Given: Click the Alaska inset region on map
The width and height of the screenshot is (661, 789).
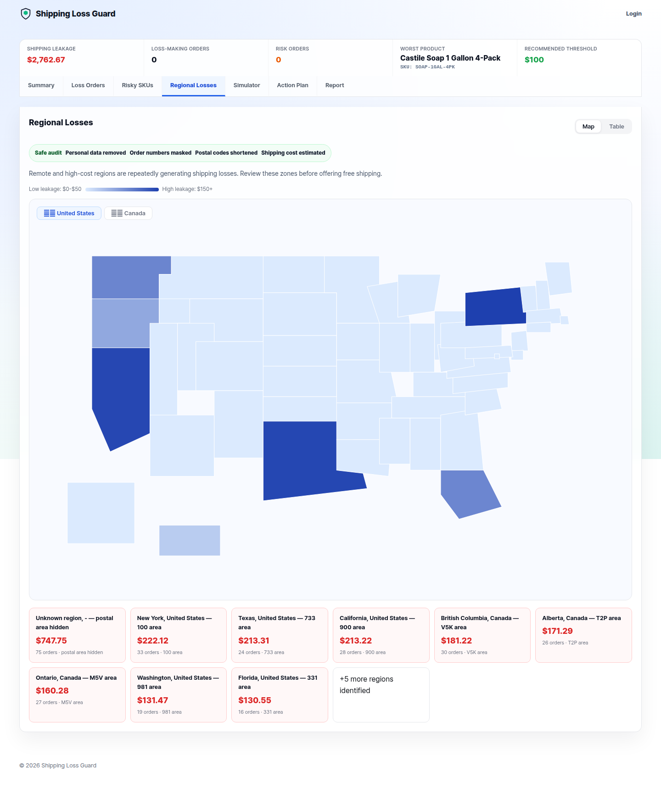Looking at the screenshot, I should coord(101,513).
